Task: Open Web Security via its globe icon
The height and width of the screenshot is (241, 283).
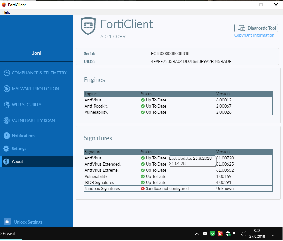Action: [x=6, y=105]
